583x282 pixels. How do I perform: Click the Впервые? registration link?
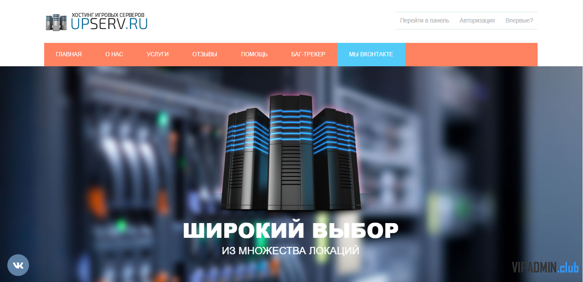519,20
